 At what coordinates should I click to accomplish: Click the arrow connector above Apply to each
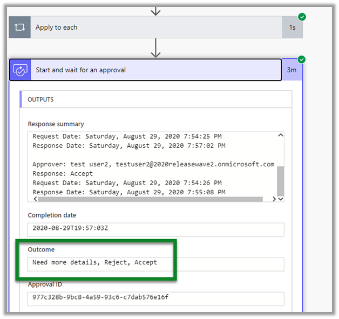click(x=155, y=10)
